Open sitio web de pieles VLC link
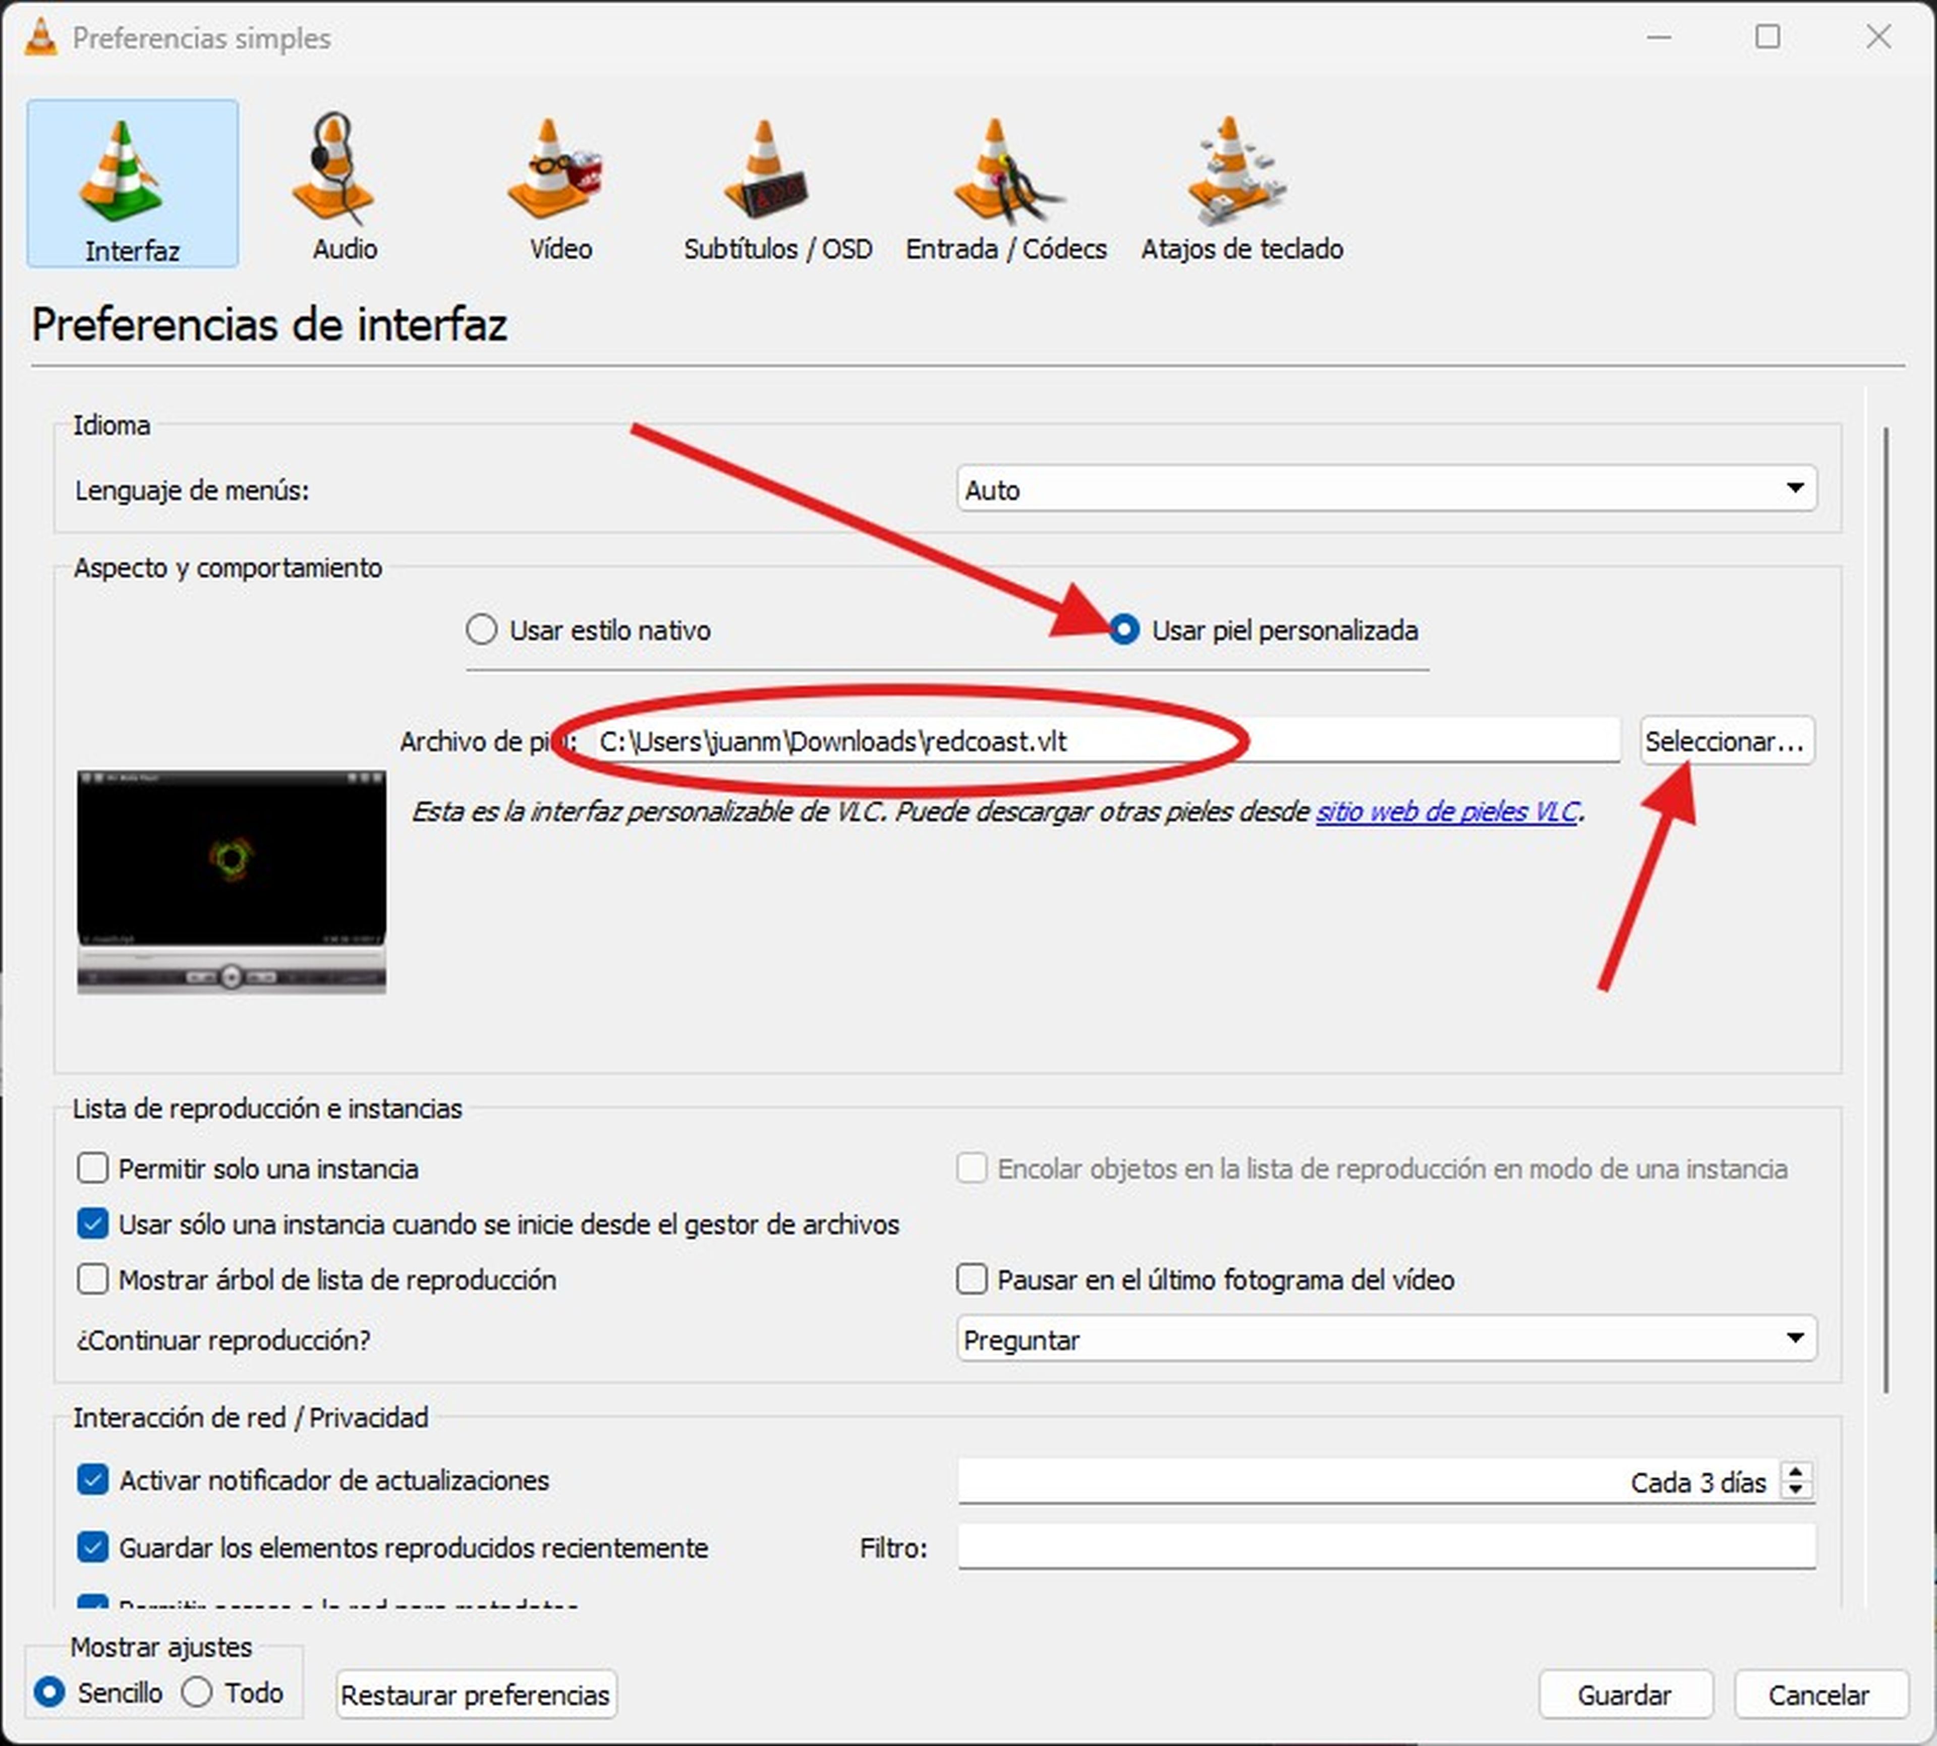Image resolution: width=1937 pixels, height=1746 pixels. (1447, 811)
